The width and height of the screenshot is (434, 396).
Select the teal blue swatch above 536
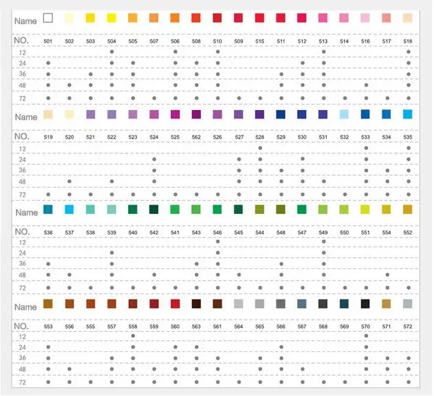coord(48,210)
